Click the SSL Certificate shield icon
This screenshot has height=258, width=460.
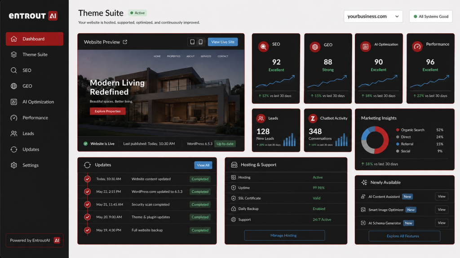coord(234,198)
